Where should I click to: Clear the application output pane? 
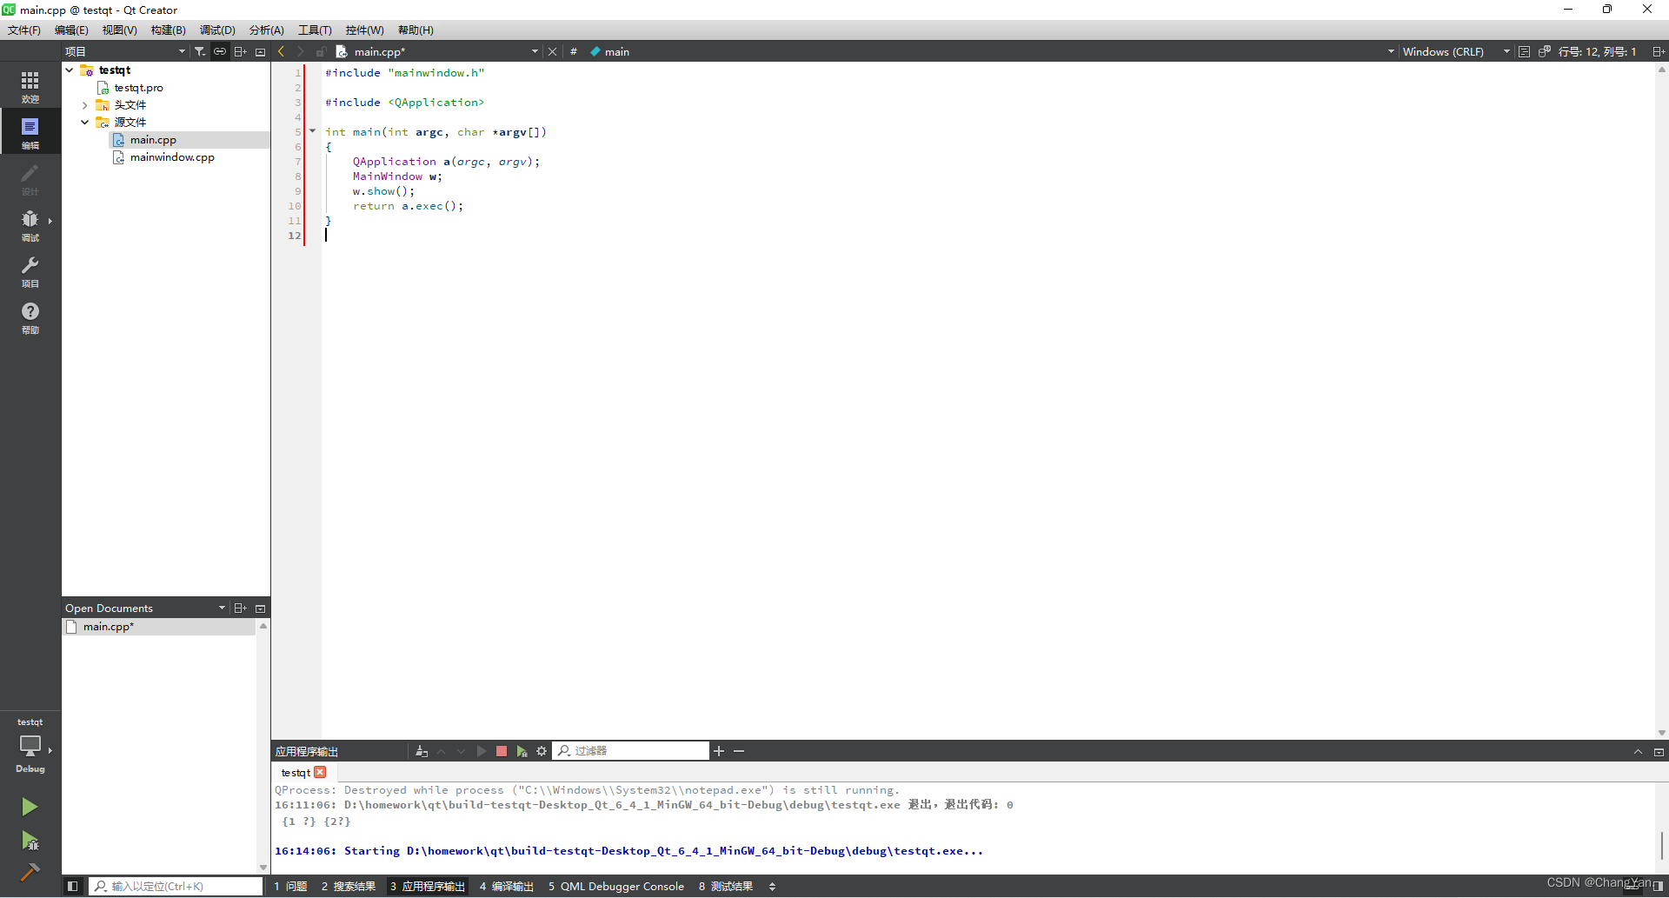(422, 751)
